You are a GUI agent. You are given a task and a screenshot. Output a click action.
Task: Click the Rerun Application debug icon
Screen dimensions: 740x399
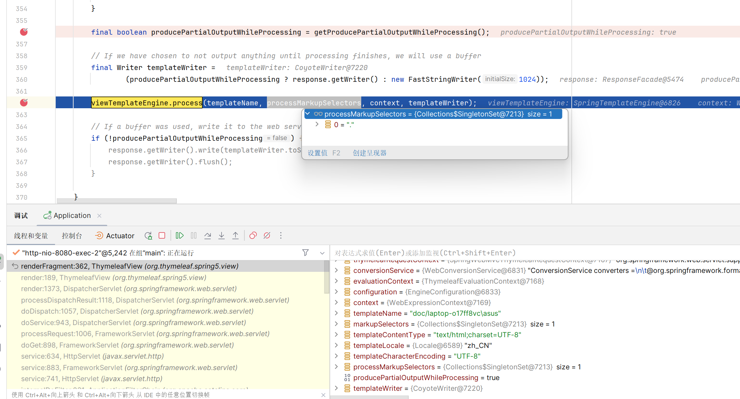pyautogui.click(x=148, y=236)
